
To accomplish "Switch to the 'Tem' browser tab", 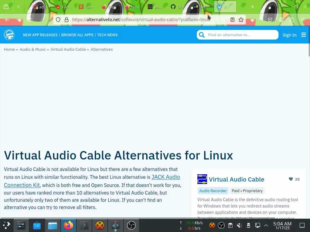I will click(86, 7).
